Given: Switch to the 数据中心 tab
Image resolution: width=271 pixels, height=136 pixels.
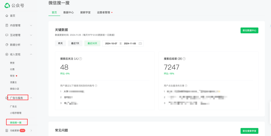Looking at the screenshot, I should (69, 12).
